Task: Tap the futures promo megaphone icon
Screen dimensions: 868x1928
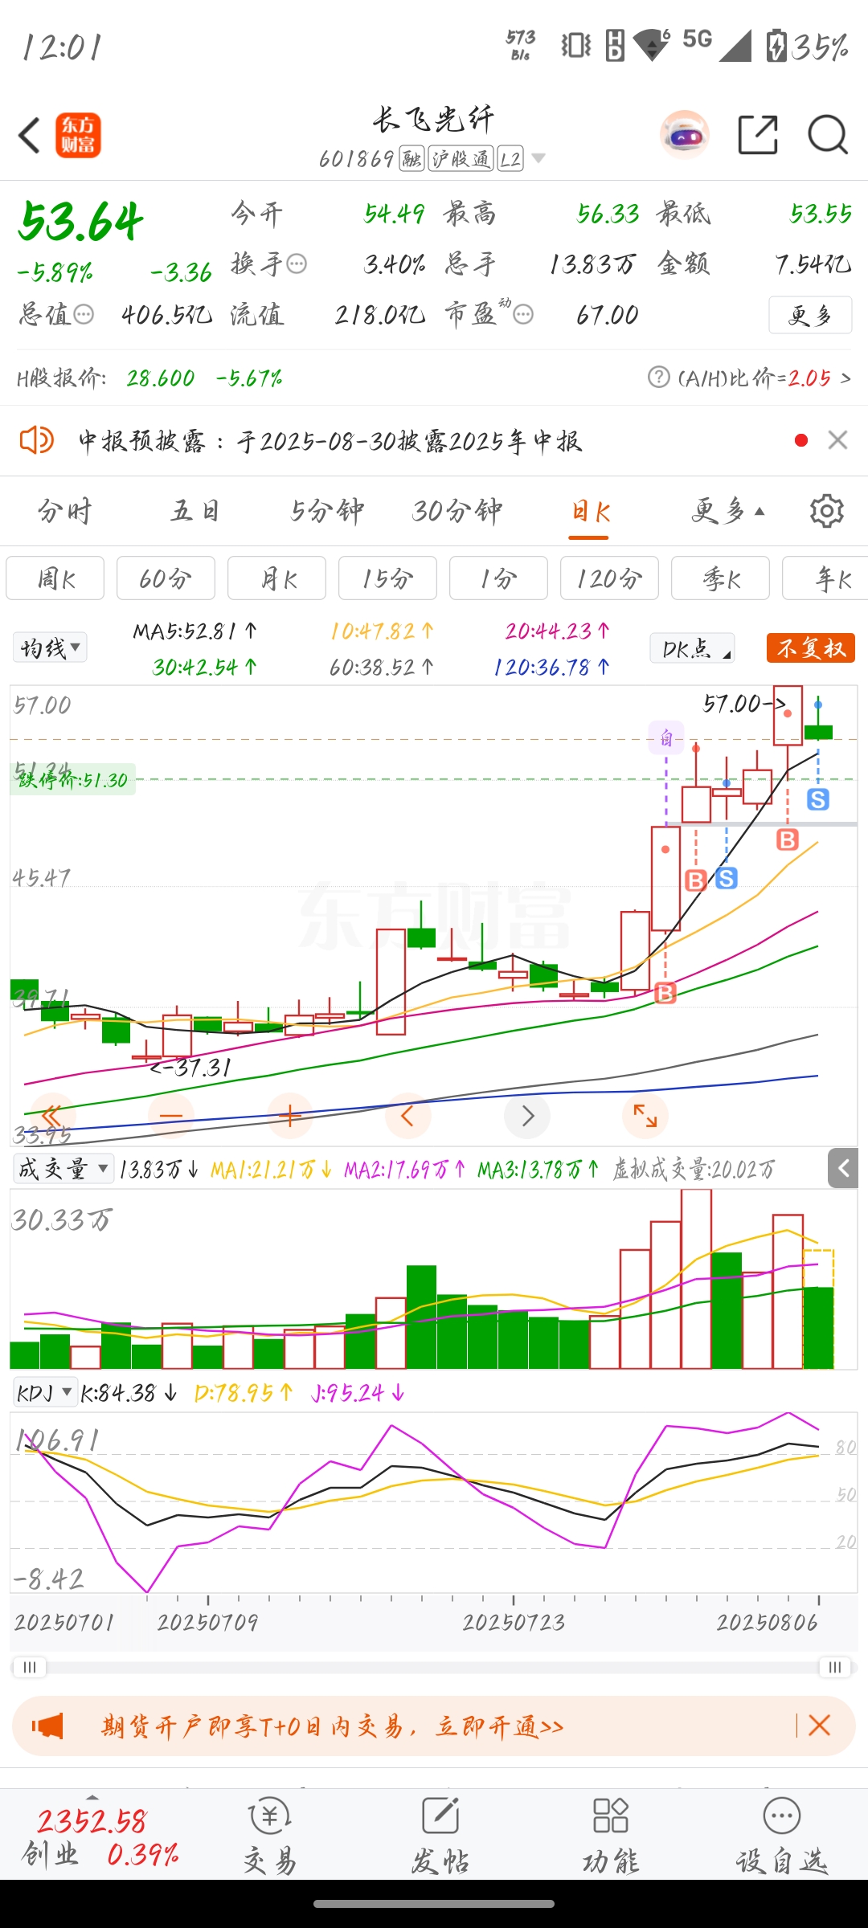Action: pyautogui.click(x=47, y=1726)
